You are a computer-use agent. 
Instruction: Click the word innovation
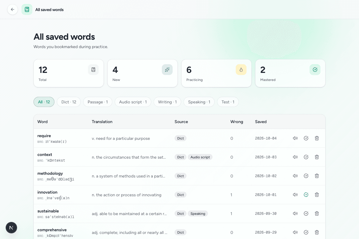pos(47,192)
